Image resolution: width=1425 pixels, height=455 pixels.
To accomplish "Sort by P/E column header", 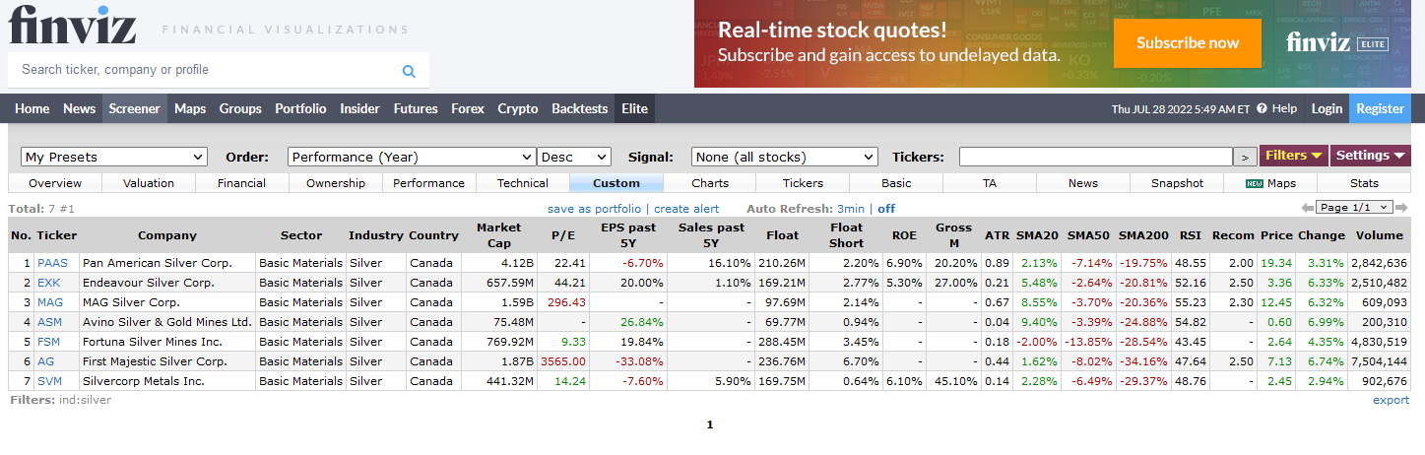I will click(x=563, y=235).
